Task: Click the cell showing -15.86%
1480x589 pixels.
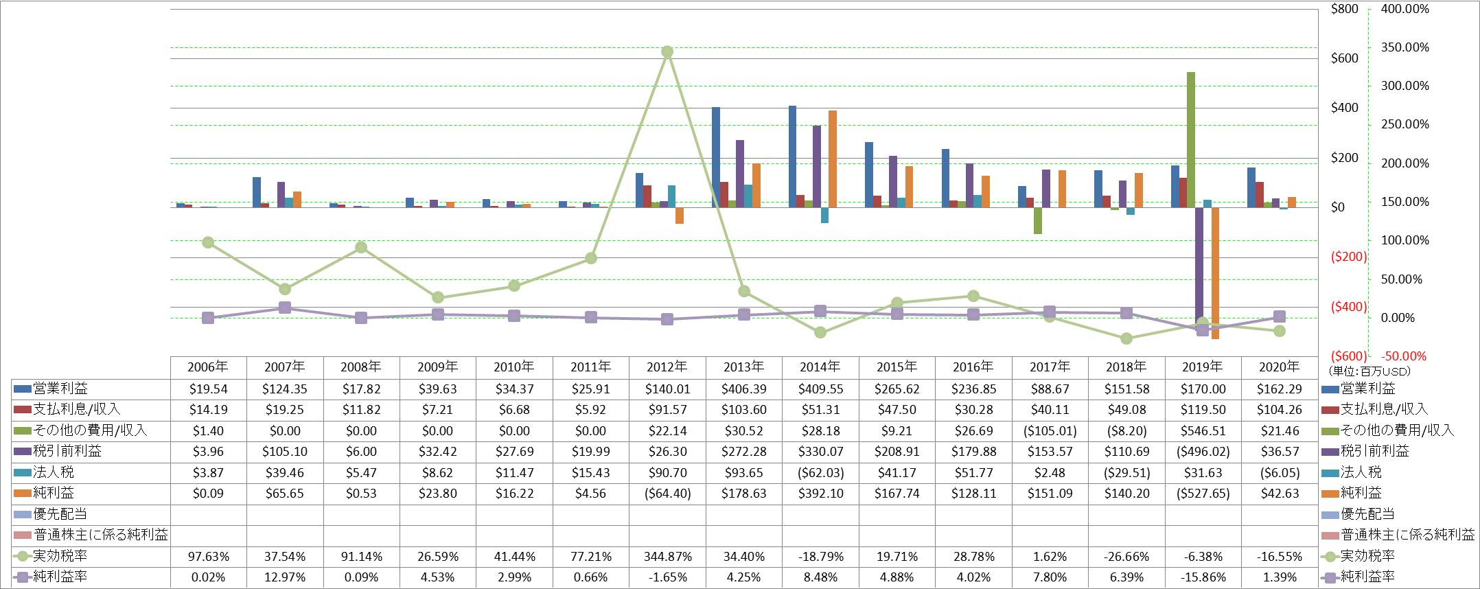Action: [x=1203, y=577]
